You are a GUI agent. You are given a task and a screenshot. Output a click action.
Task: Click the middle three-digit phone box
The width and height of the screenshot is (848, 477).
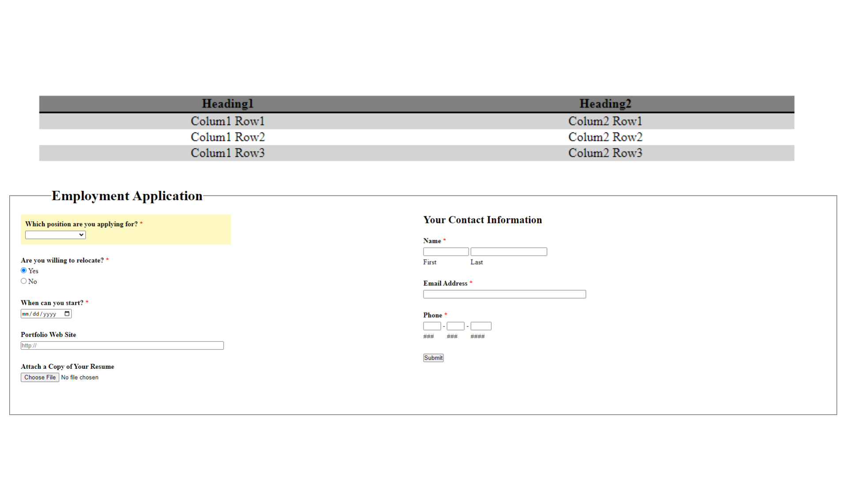[455, 326]
